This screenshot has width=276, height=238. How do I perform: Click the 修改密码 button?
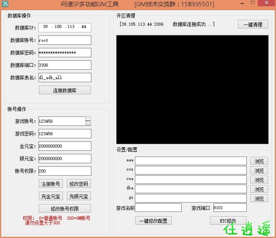coord(78,184)
